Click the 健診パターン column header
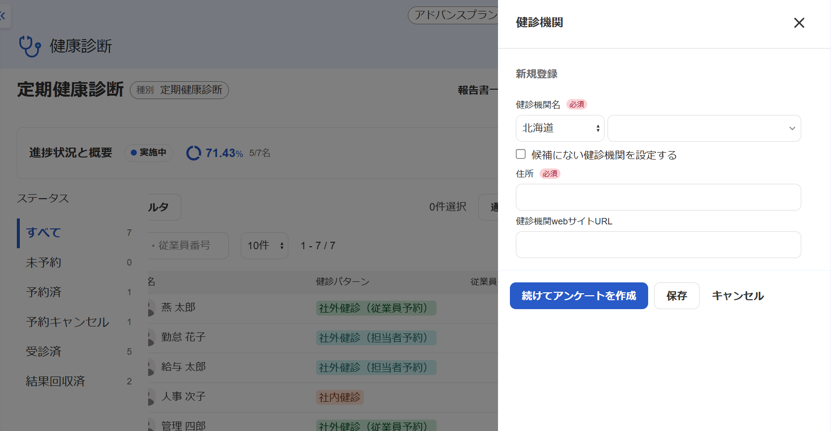Screen dimensions: 831x431 (x=343, y=282)
